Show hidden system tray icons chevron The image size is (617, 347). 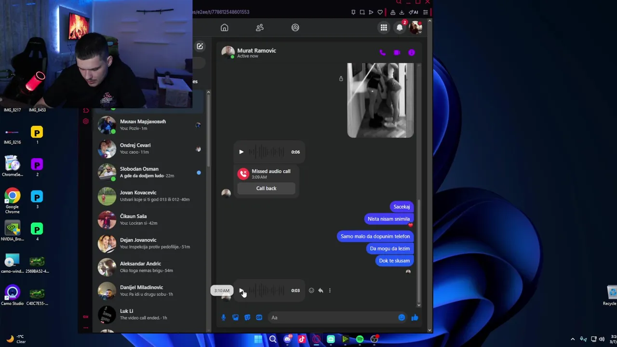point(573,339)
